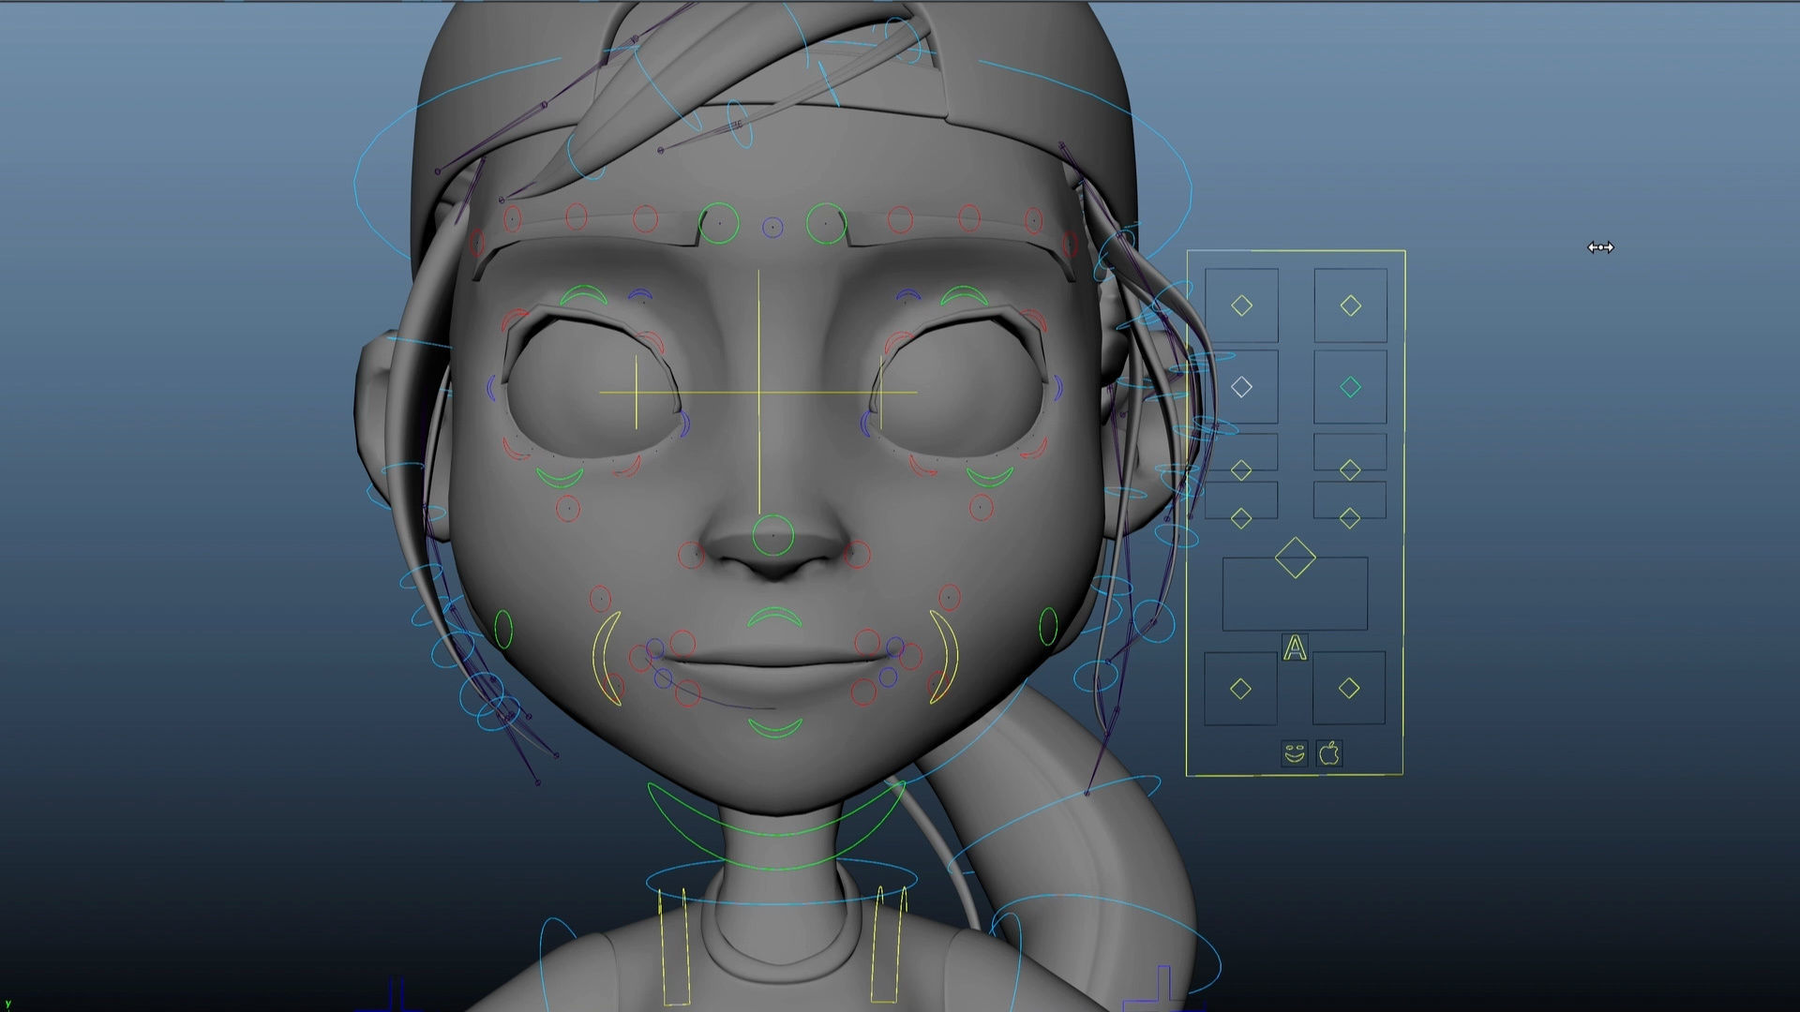1800x1012 pixels.
Task: Select green lower eyelid arc under screen-left eye
Action: click(560, 478)
